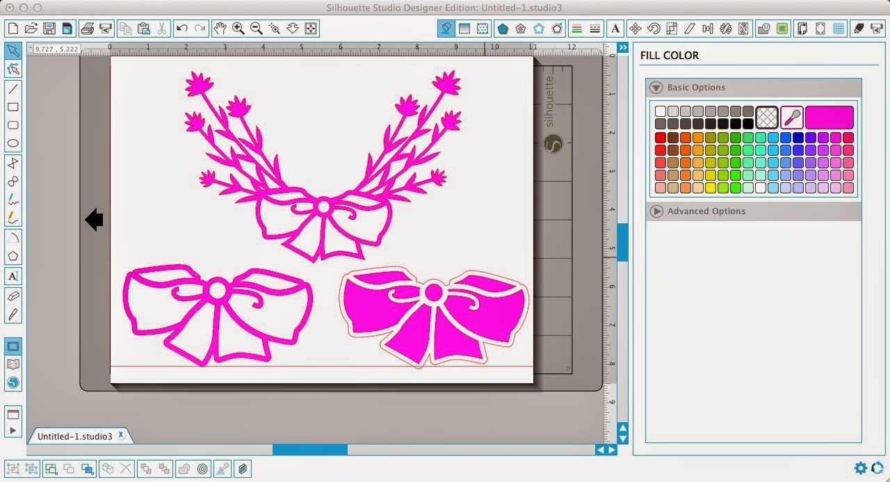
Task: Open a file using the folder icon
Action: [x=31, y=29]
